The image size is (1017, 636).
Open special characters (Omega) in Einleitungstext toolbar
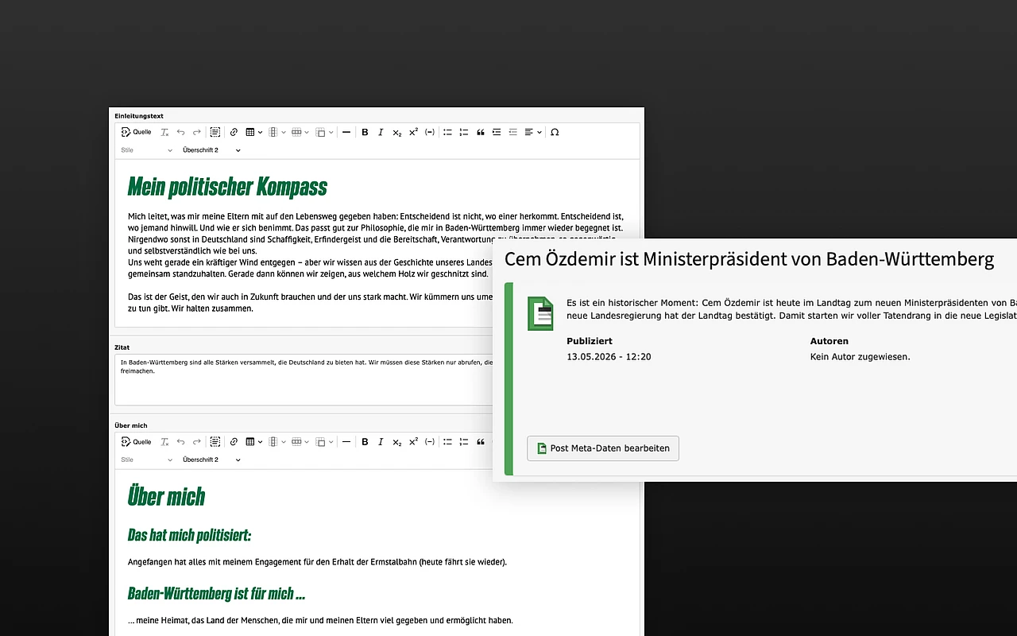point(555,132)
